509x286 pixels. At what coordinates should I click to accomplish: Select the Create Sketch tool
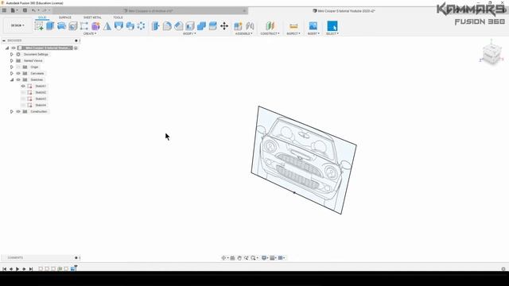click(x=39, y=26)
